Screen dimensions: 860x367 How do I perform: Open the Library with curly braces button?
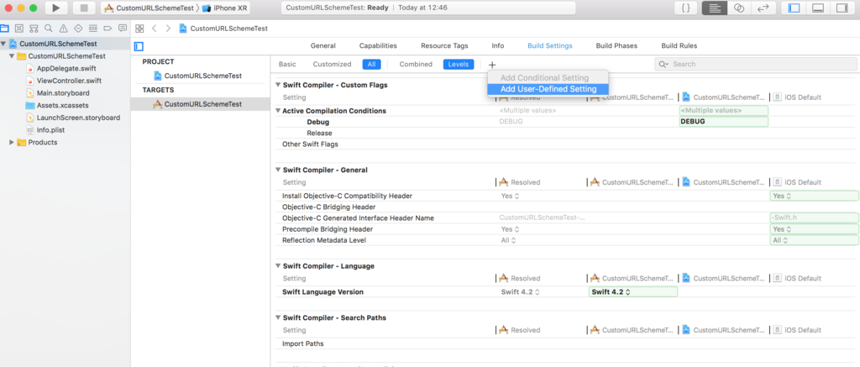[685, 8]
